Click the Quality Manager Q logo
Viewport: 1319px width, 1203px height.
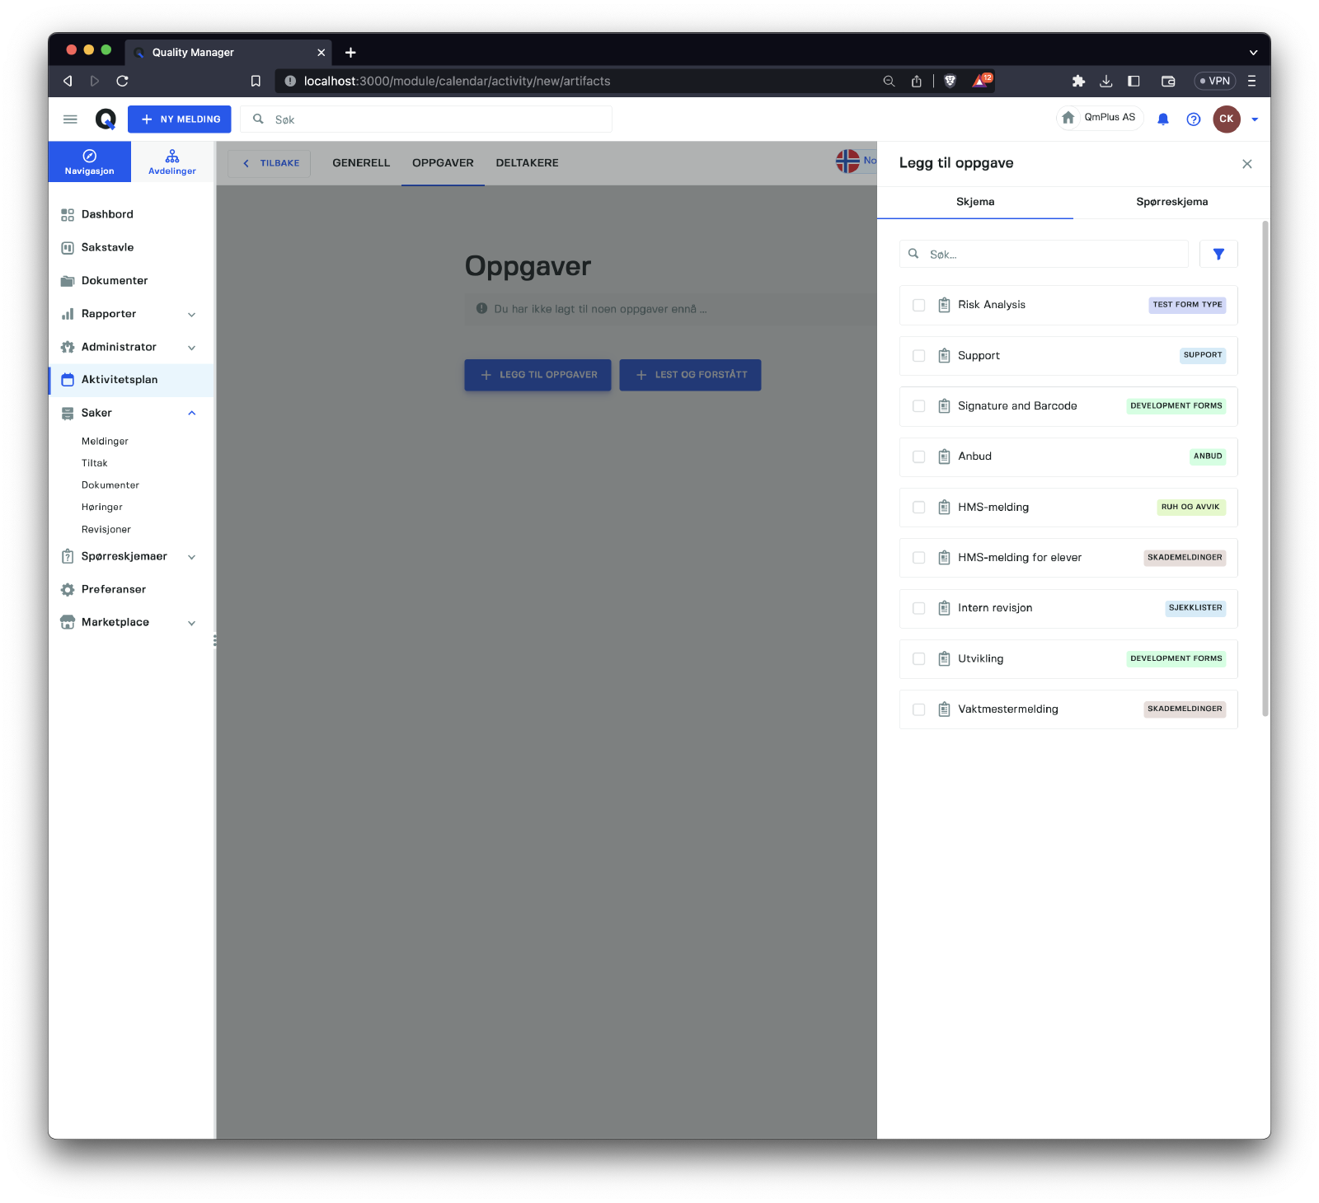(x=106, y=119)
